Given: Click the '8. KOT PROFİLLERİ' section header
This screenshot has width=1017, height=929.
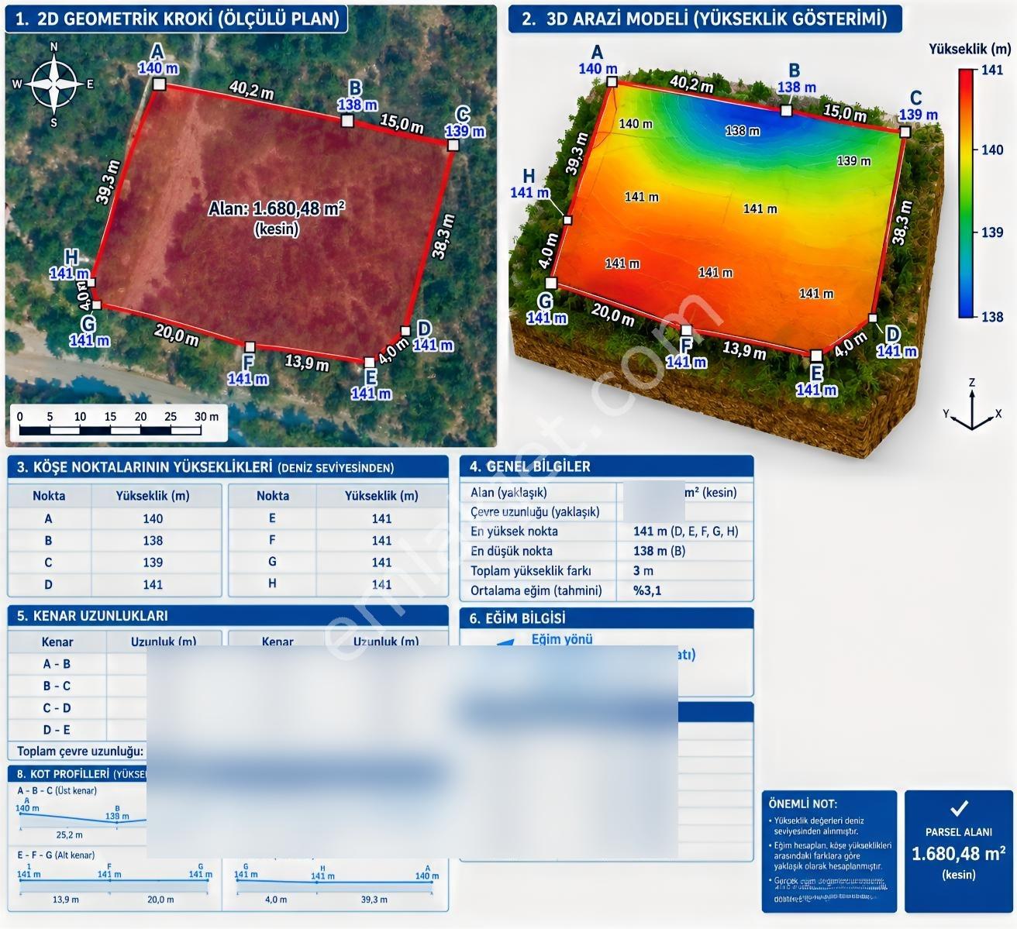Looking at the screenshot, I should 78,773.
